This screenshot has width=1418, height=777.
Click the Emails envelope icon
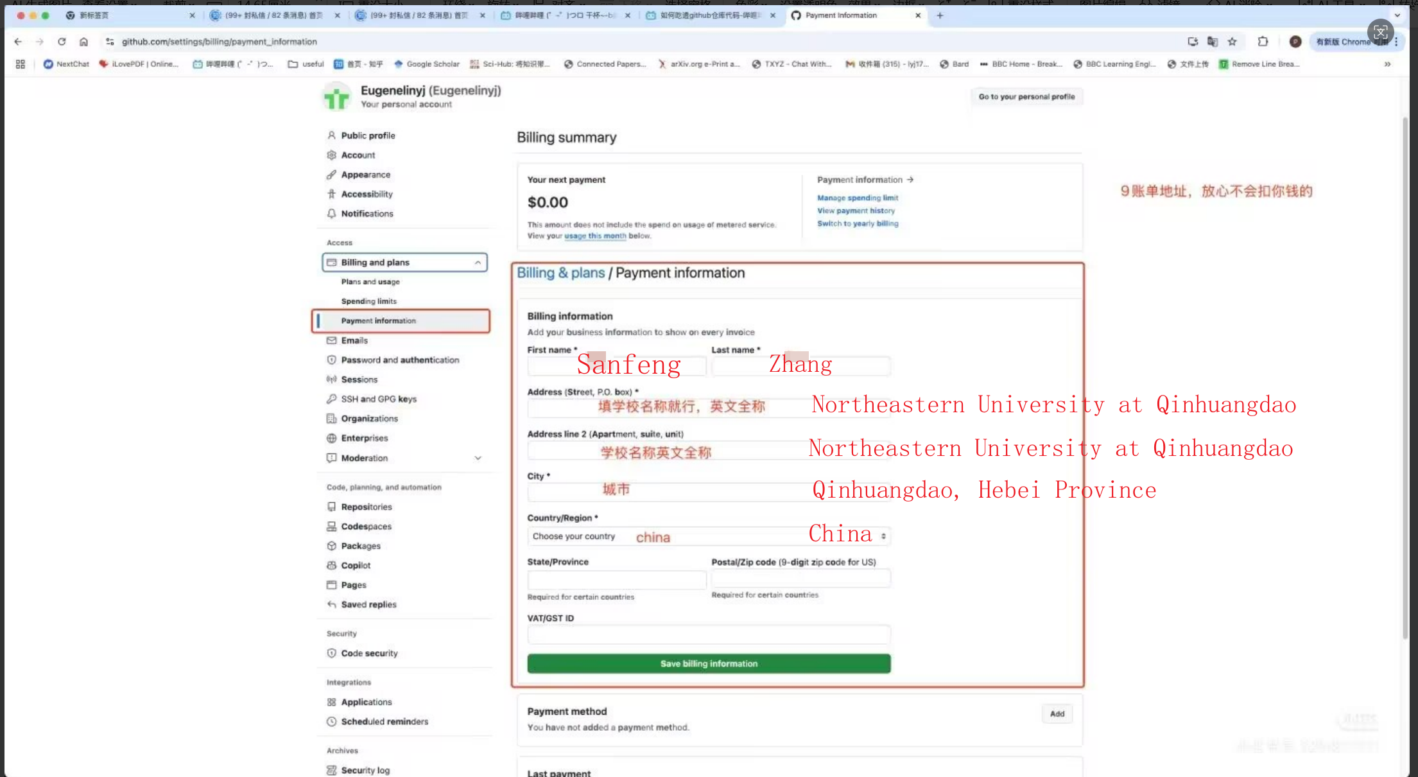(331, 340)
